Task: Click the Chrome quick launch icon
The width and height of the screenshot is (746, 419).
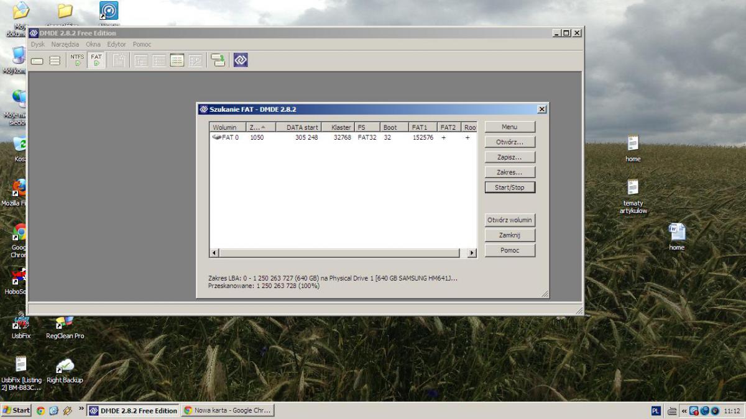Action: coord(41,410)
